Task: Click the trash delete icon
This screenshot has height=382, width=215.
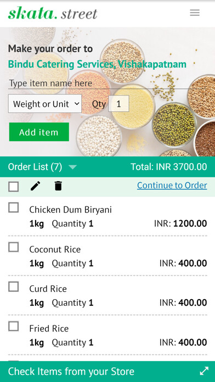Action: click(x=58, y=186)
